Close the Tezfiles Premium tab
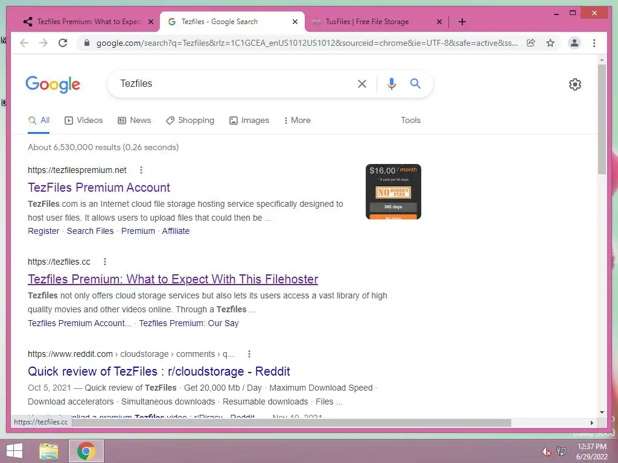Image resolution: width=618 pixels, height=463 pixels. (150, 22)
